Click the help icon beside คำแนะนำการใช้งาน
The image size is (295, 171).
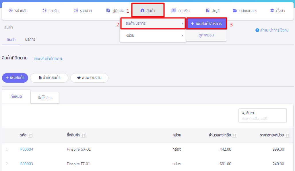point(257,30)
